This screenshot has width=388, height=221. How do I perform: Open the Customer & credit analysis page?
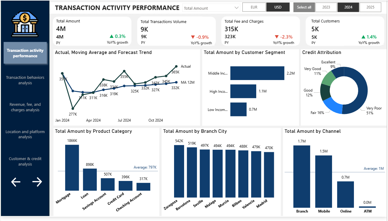[25, 161]
